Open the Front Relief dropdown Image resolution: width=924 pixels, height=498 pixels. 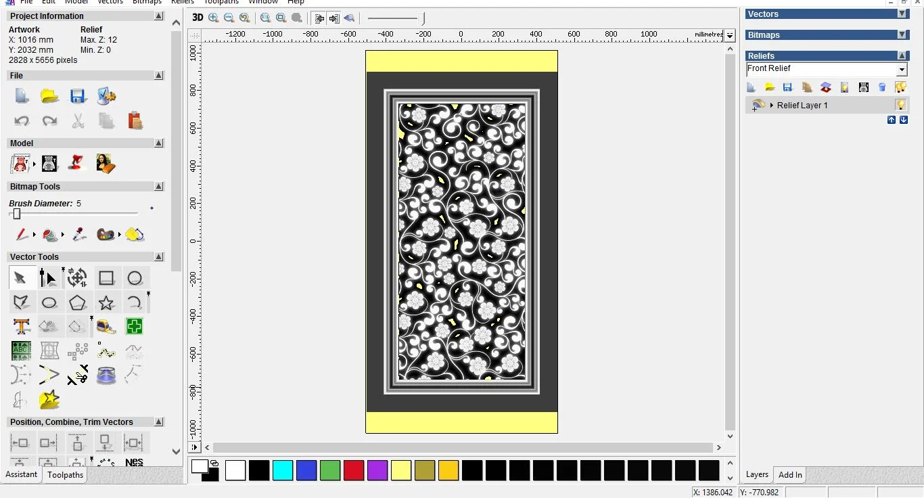(x=902, y=70)
